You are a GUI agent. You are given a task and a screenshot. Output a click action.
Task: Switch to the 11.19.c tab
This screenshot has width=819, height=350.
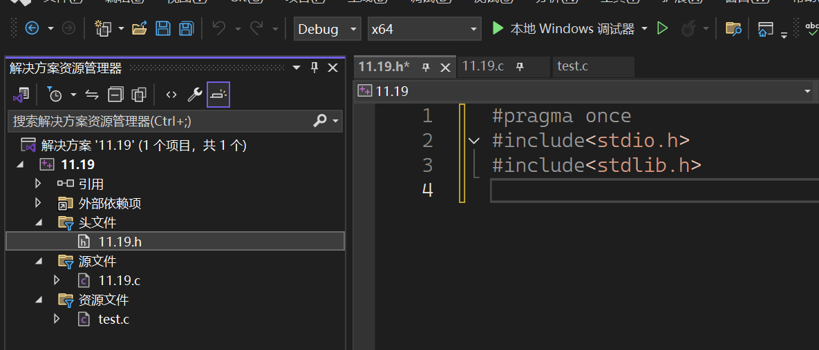click(483, 66)
